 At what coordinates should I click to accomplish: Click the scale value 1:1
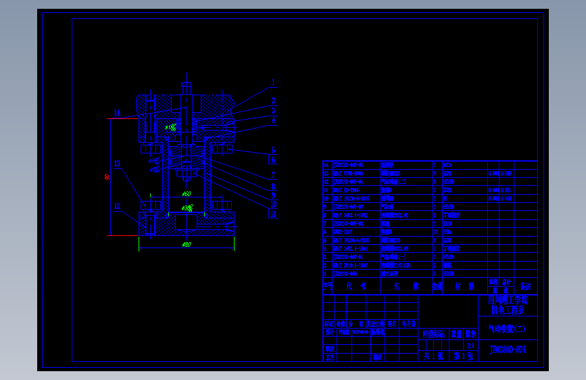(470, 346)
